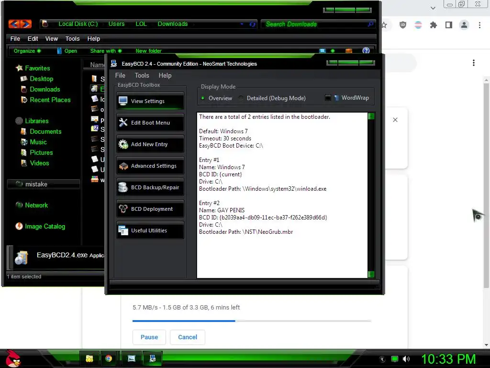Click New folder in command bar
Viewport: 490px width, 368px height.
point(148,51)
